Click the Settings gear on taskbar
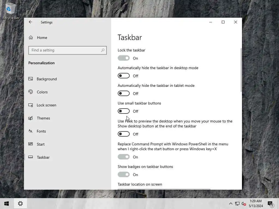The image size is (279, 209). pyautogui.click(x=20, y=204)
